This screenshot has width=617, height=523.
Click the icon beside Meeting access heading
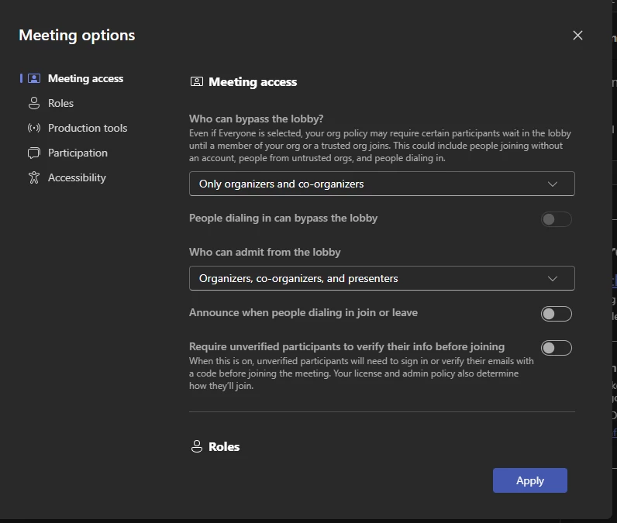pos(197,82)
